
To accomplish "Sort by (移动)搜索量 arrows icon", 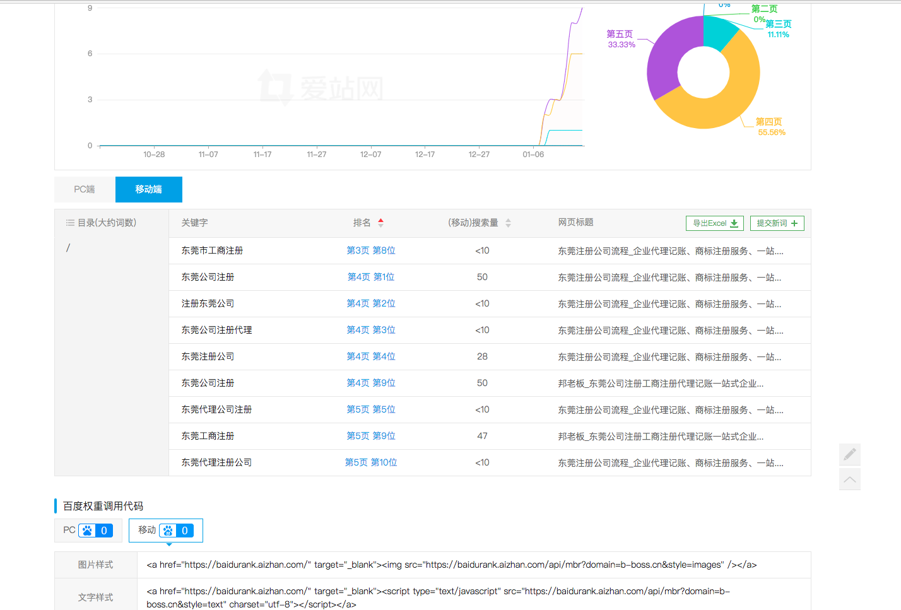I will (508, 223).
